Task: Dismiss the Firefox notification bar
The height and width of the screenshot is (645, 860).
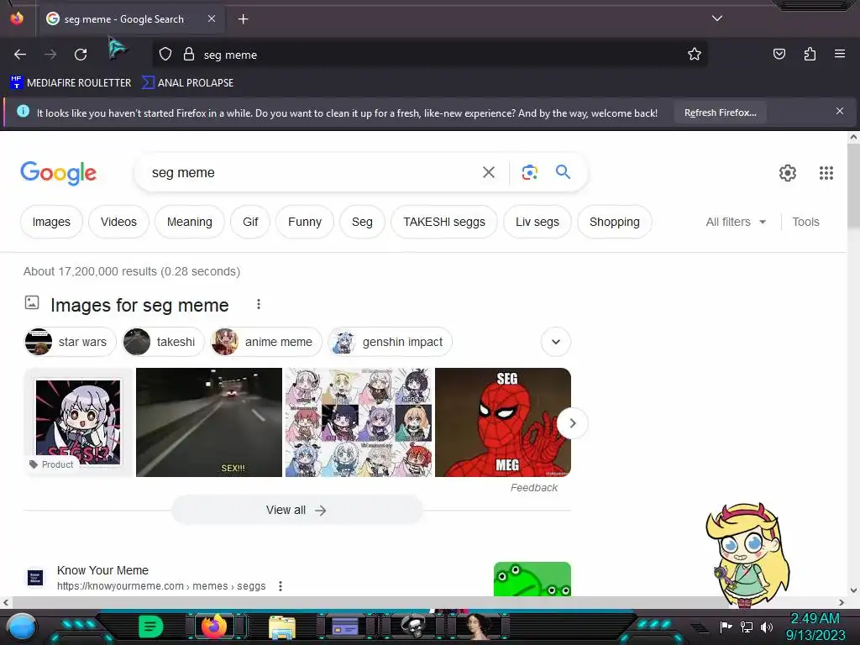Action: point(840,112)
